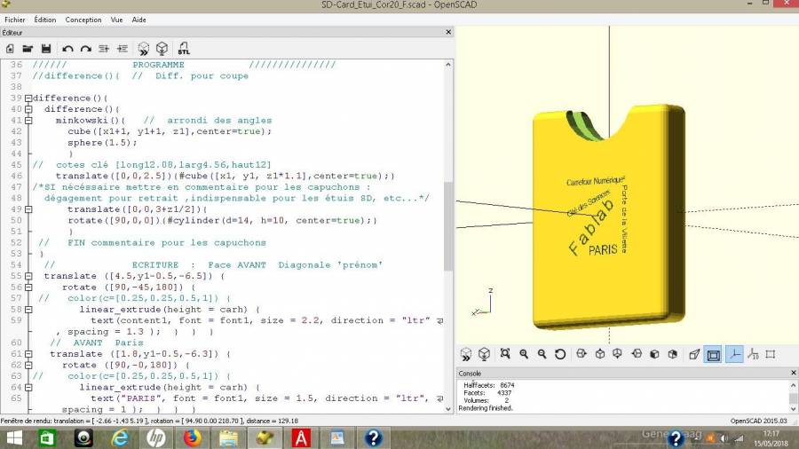
Task: Collapse the code fold at line 39
Action: 28,98
